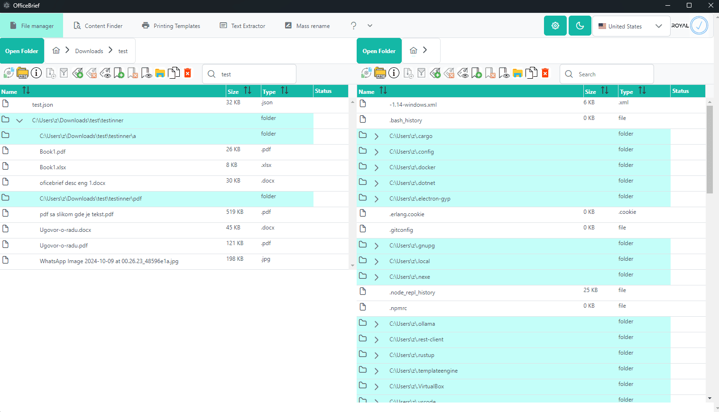The width and height of the screenshot is (719, 412).
Task: Click the view tags icon in left pane toolbar
Action: 105,73
